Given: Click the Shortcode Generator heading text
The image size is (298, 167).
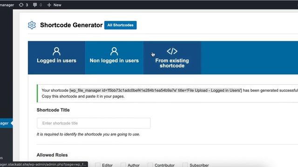Looking at the screenshot, I should [71, 25].
